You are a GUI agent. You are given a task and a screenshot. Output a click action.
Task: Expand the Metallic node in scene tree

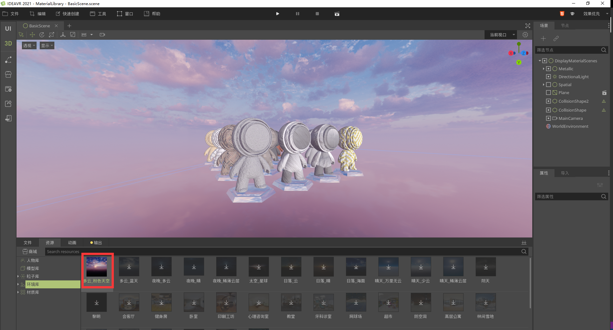coord(544,69)
